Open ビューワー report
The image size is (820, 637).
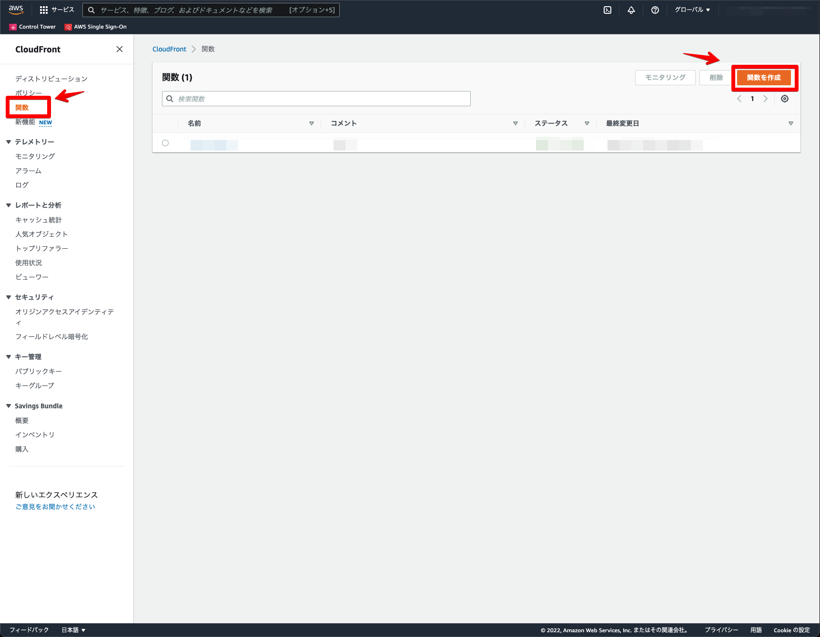[32, 277]
